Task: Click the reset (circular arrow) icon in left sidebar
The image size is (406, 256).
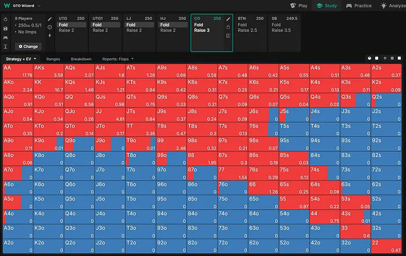Action: pyautogui.click(x=5, y=19)
